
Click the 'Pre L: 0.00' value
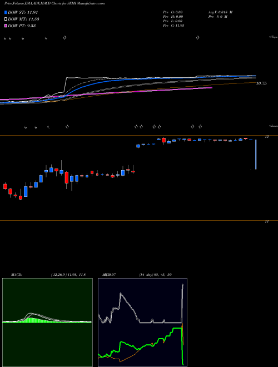(x=173, y=21)
